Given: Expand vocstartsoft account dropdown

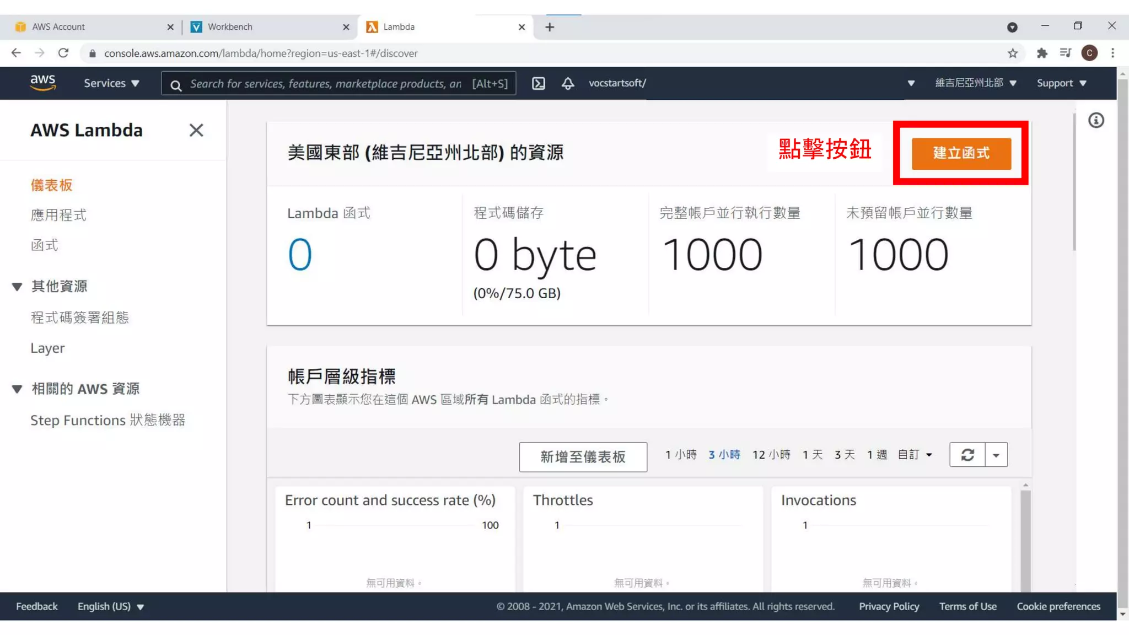Looking at the screenshot, I should click(x=911, y=83).
